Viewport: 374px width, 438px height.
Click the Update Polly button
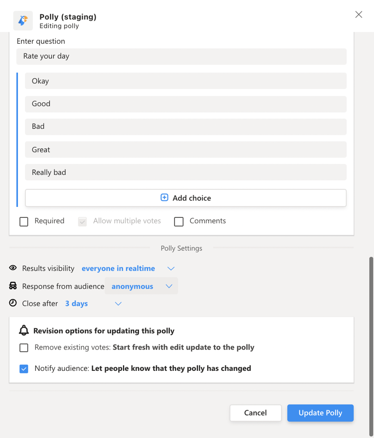[320, 413]
